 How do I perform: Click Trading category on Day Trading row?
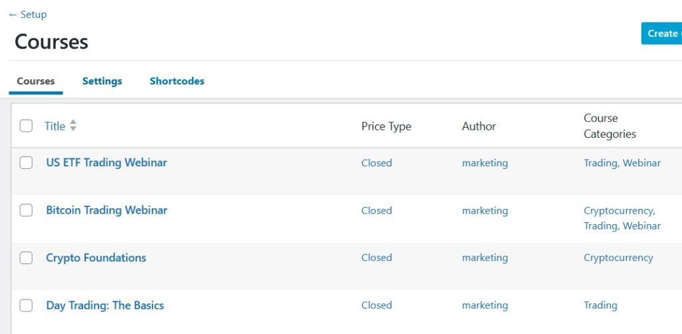coord(600,305)
